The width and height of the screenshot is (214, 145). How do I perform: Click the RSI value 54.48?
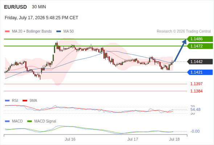(x=196, y=109)
